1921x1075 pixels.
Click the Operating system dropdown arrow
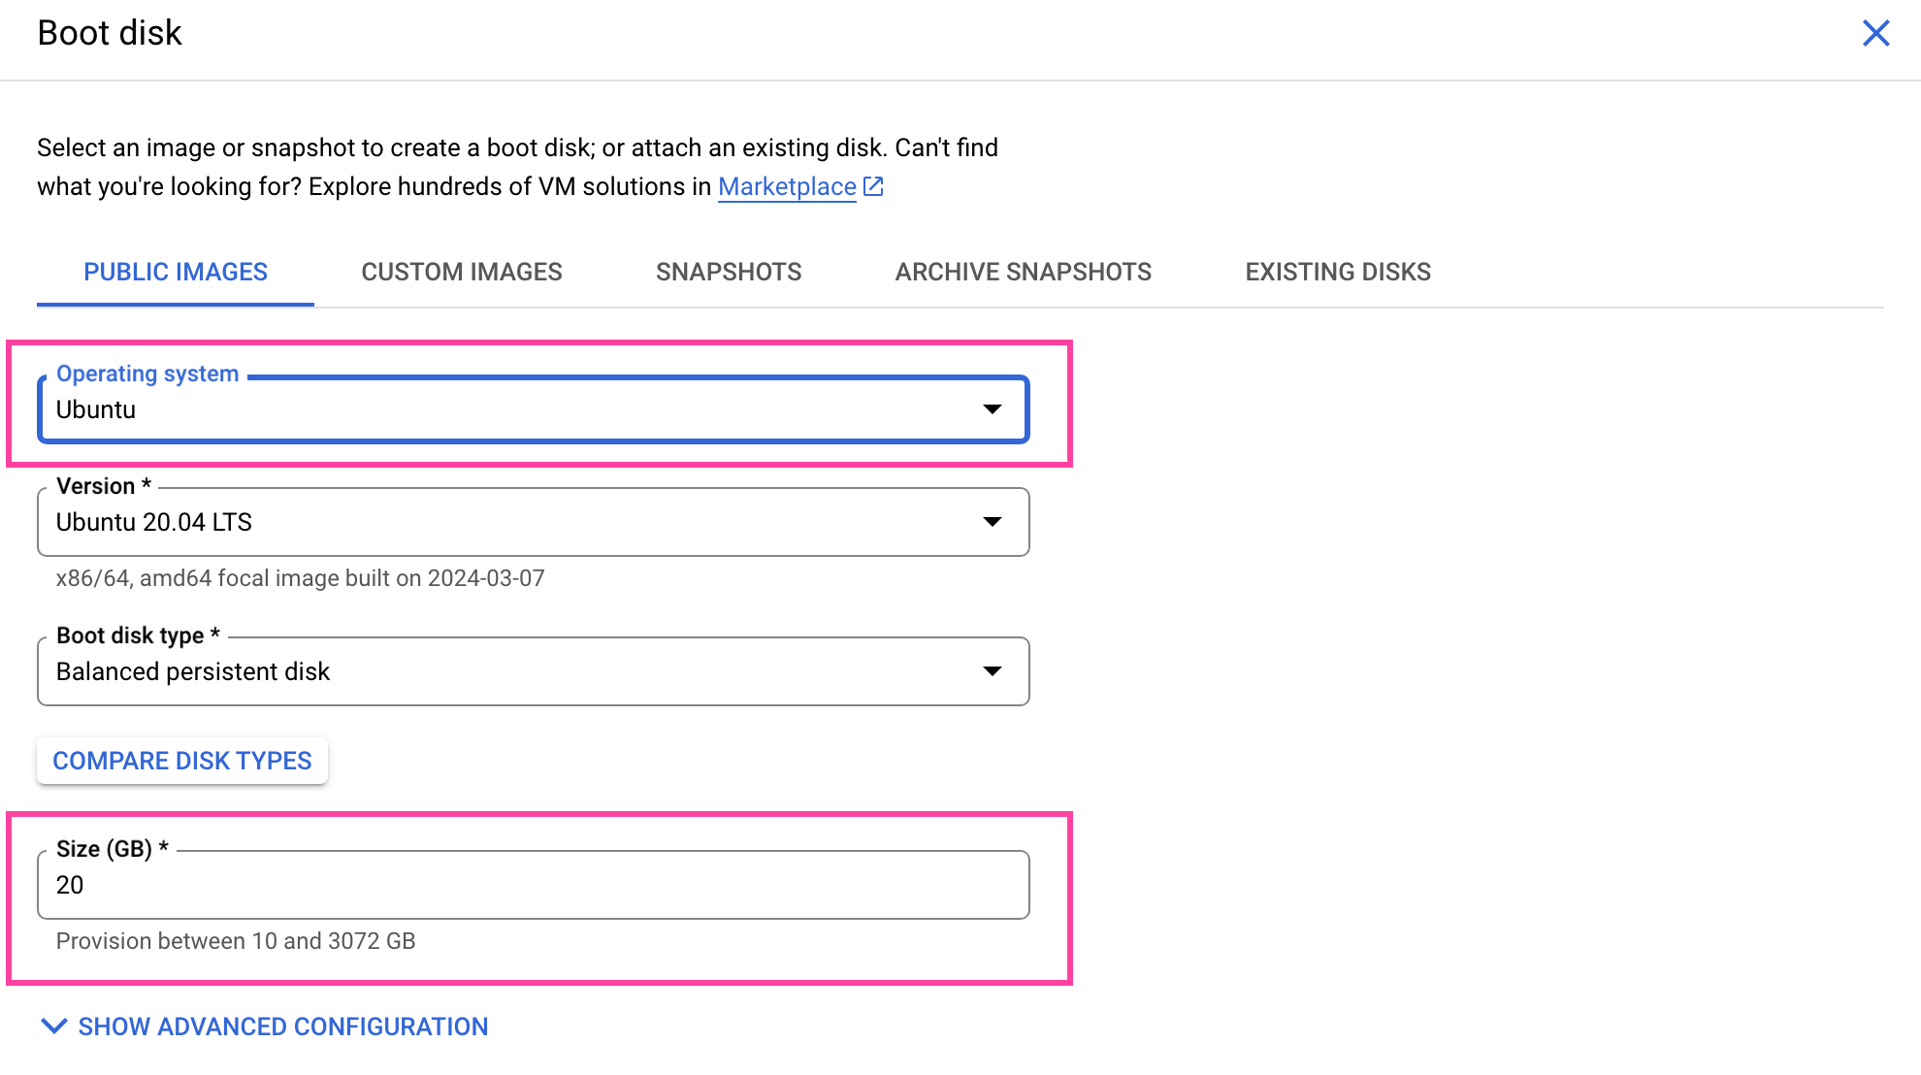click(x=992, y=409)
